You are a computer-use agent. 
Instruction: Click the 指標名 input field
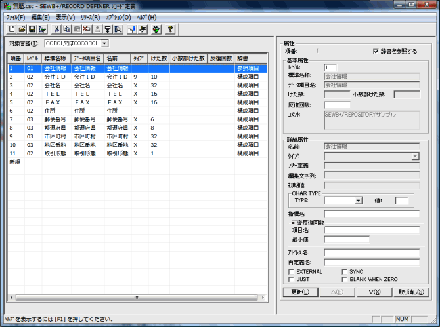[372, 214]
